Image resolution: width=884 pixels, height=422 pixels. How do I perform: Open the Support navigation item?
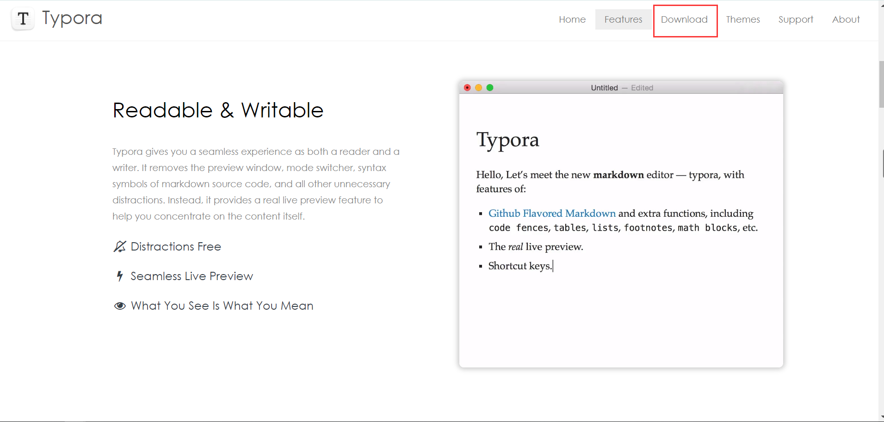(x=796, y=19)
